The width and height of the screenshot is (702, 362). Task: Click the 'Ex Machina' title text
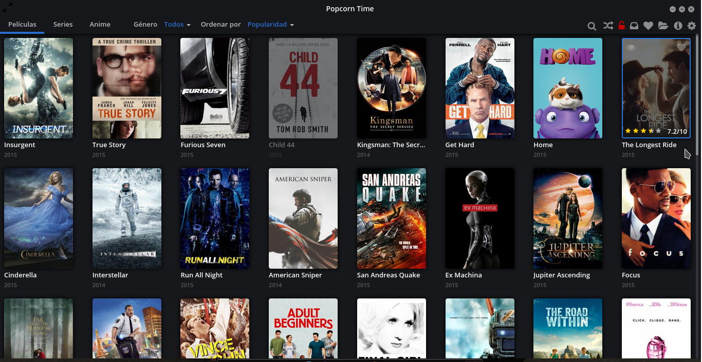(464, 275)
